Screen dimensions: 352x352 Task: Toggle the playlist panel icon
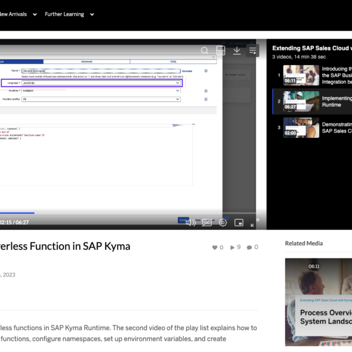tap(253, 51)
